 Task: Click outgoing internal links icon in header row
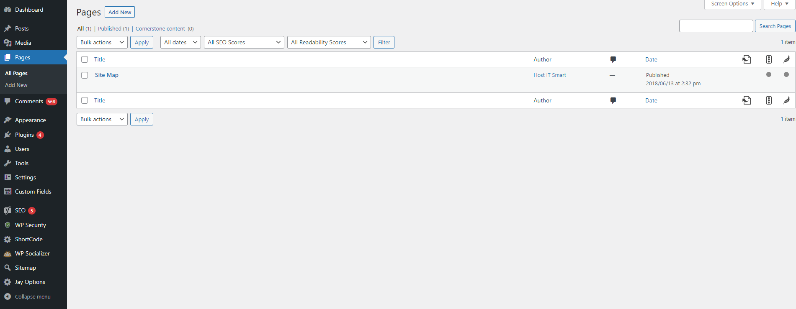click(747, 59)
